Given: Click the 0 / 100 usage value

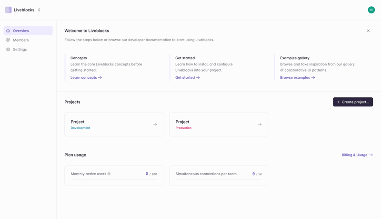Looking at the screenshot, I should pos(151,174).
